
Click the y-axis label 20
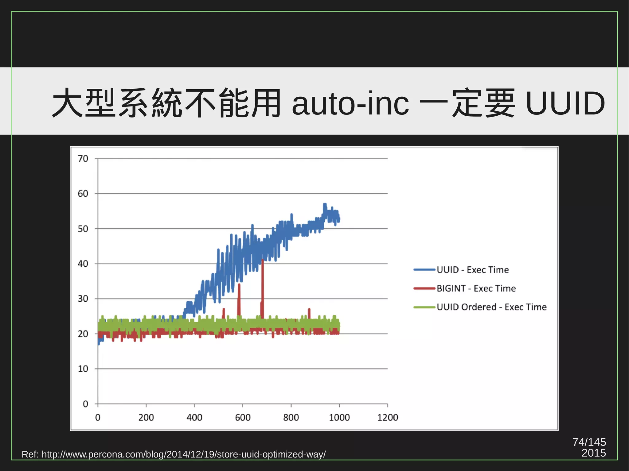(x=83, y=334)
